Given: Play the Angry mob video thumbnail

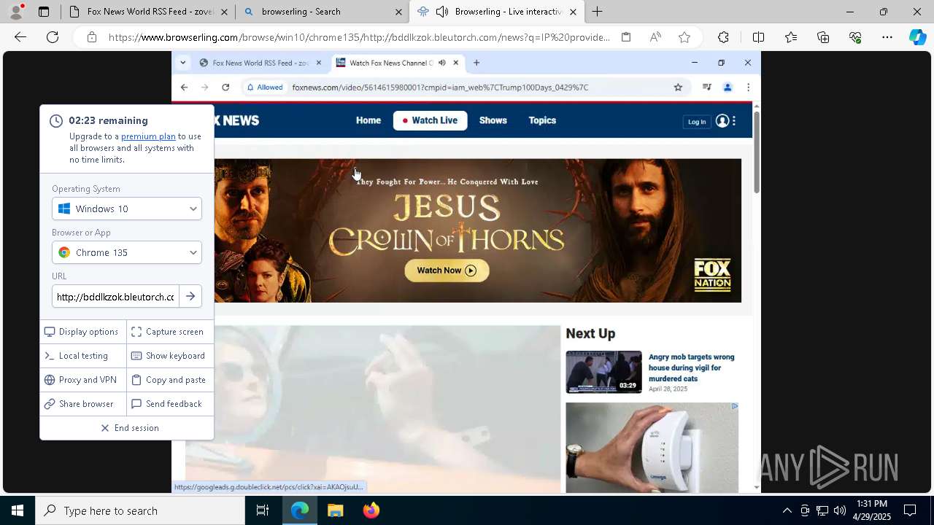Looking at the screenshot, I should [x=604, y=372].
